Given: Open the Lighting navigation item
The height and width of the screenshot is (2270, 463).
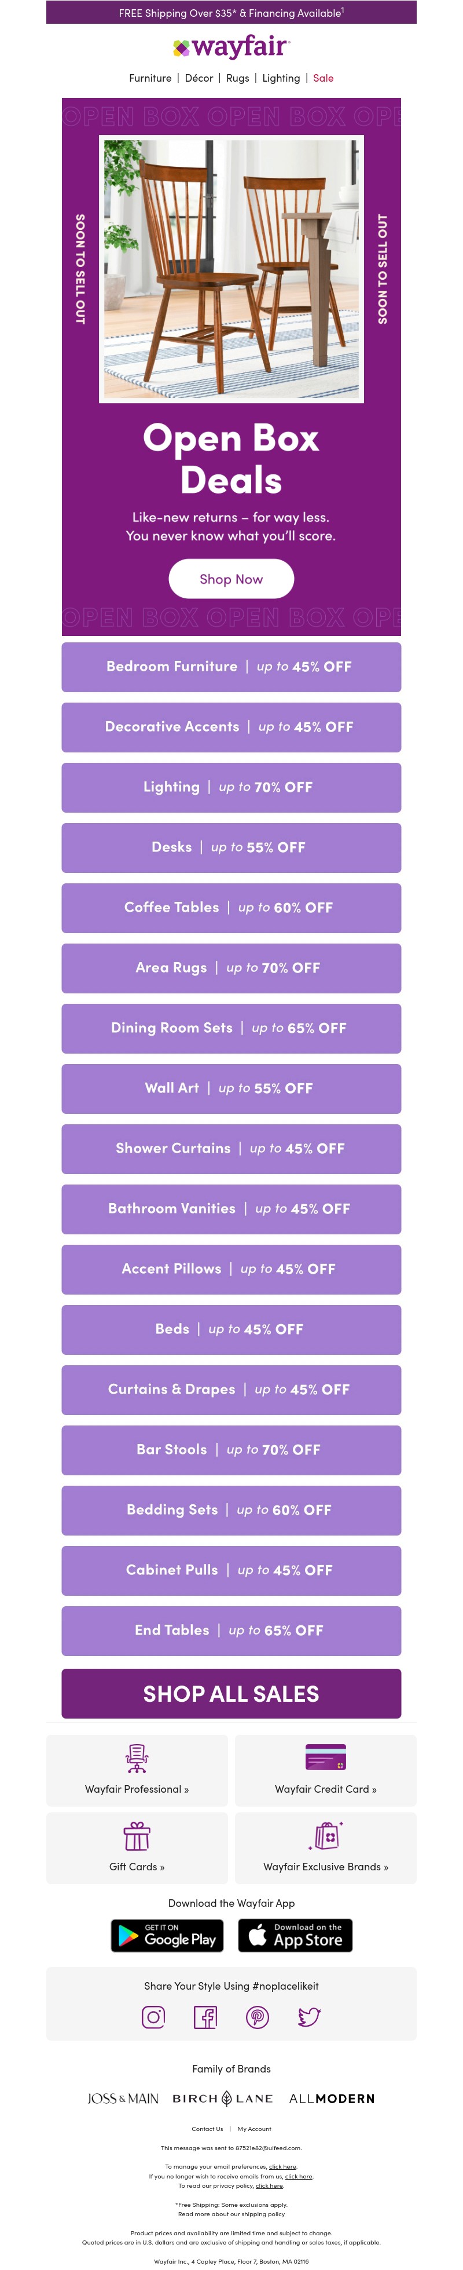Looking at the screenshot, I should coord(281,78).
